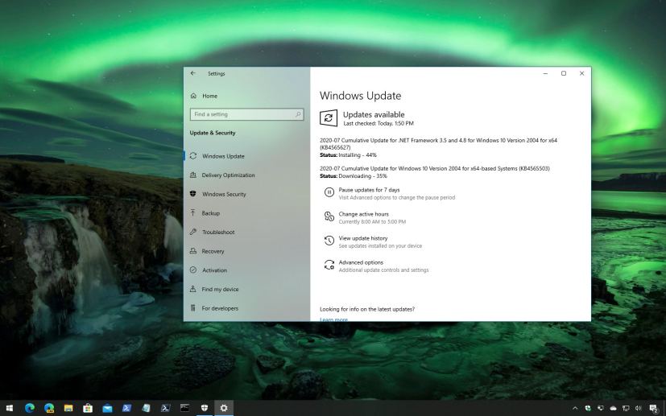Open the volume speaker tray icon

pyautogui.click(x=639, y=409)
